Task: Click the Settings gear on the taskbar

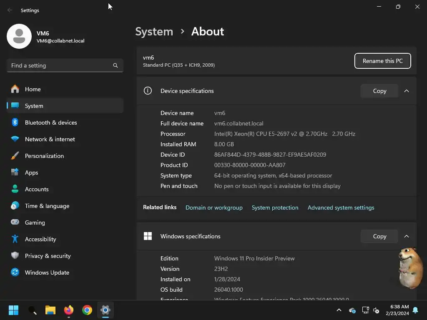Action: tap(105, 310)
